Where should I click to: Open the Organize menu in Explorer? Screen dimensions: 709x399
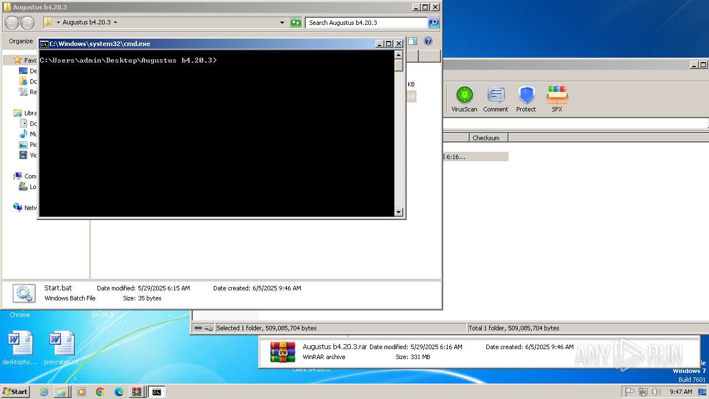[21, 41]
